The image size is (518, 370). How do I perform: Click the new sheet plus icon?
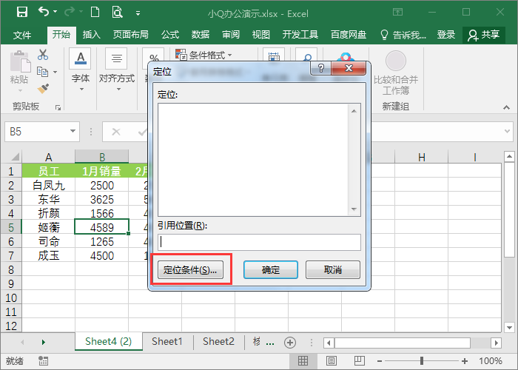pos(290,343)
